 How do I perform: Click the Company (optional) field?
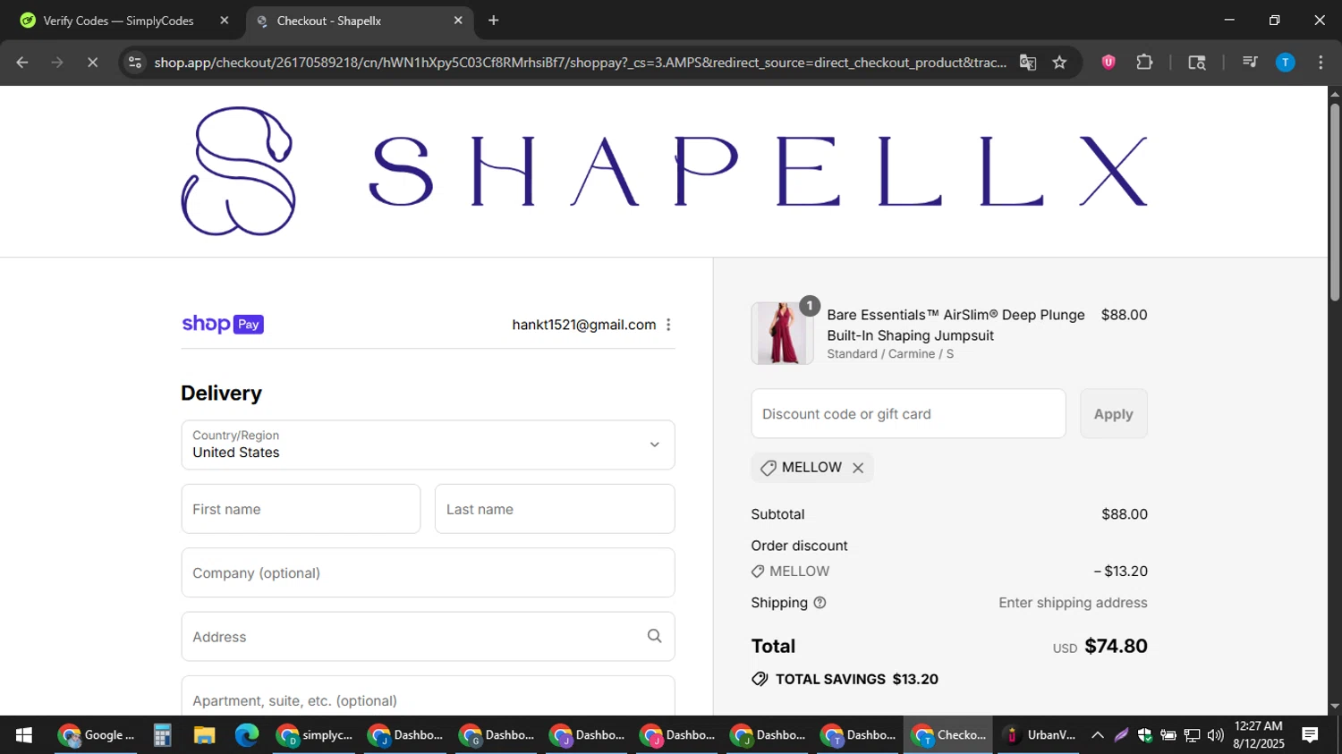coord(428,572)
